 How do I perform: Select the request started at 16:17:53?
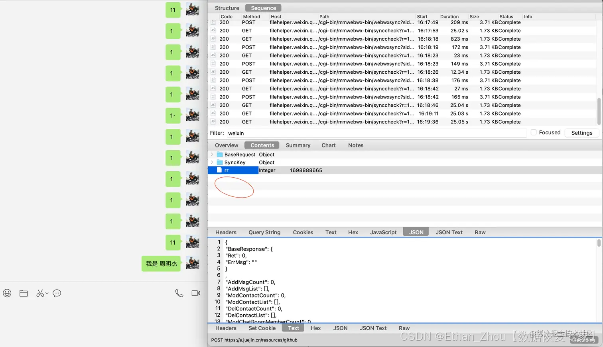pyautogui.click(x=403, y=31)
